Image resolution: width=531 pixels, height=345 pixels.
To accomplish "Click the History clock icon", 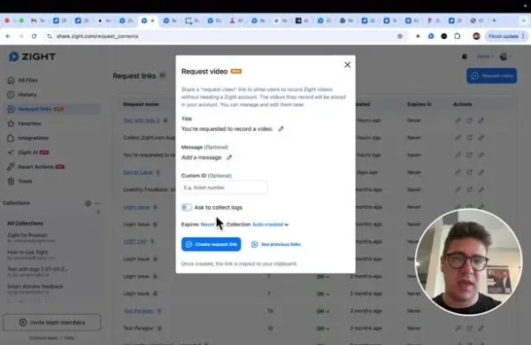I will (11, 95).
